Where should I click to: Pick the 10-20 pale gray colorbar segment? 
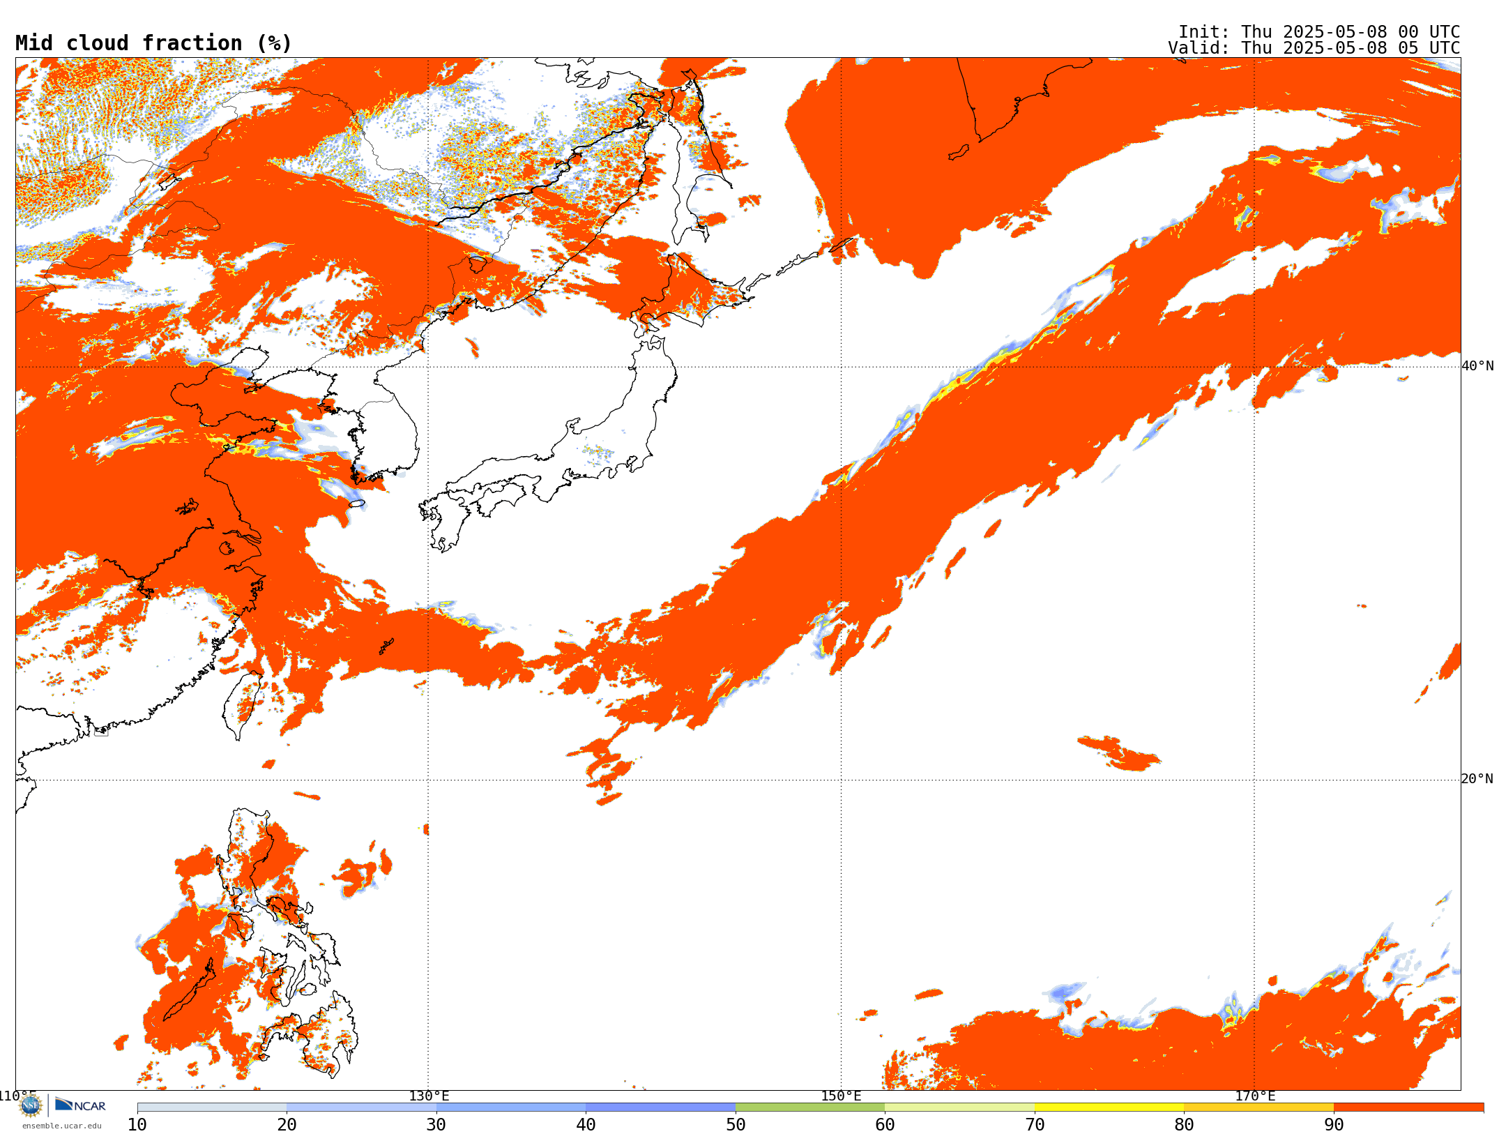(x=212, y=1107)
